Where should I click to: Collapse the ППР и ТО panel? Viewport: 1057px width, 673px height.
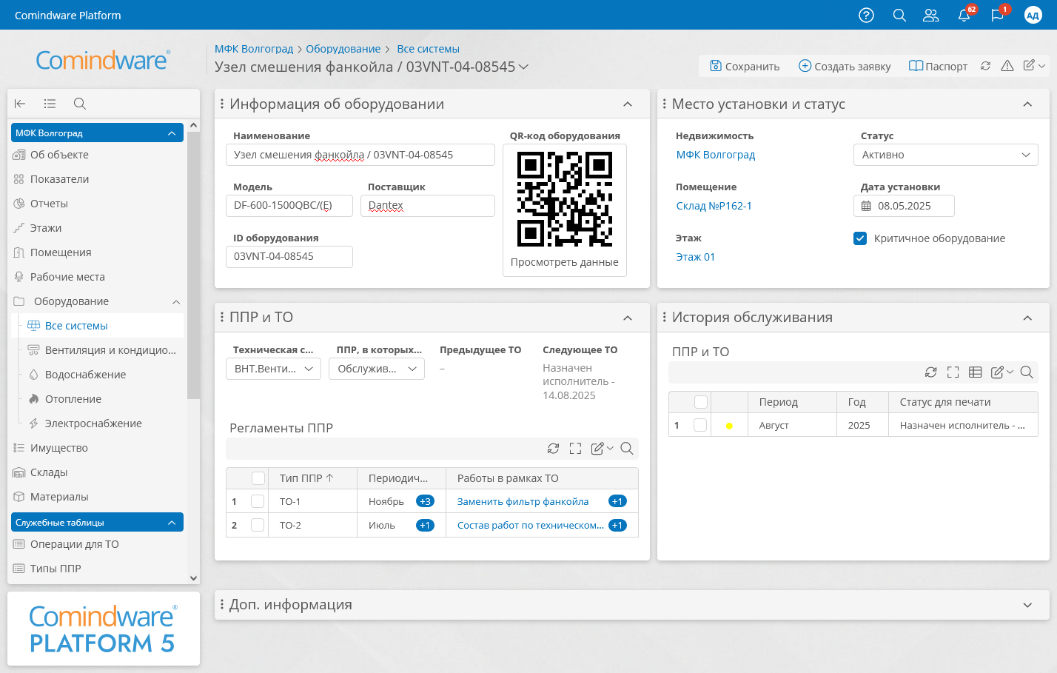[x=628, y=318]
